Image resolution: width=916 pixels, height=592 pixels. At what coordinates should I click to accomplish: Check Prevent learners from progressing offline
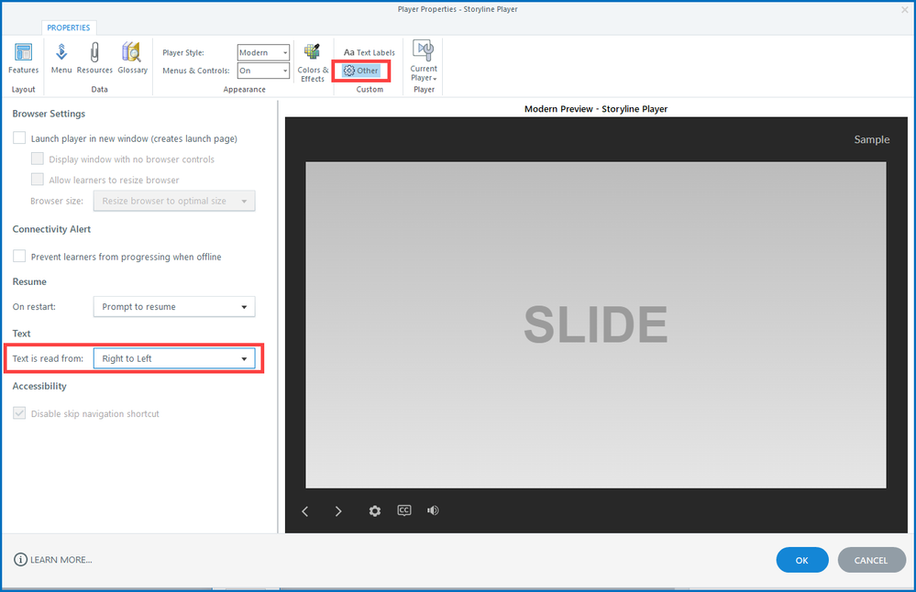click(19, 257)
